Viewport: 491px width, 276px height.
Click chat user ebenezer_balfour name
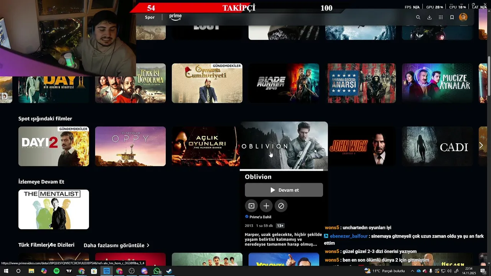(x=349, y=236)
